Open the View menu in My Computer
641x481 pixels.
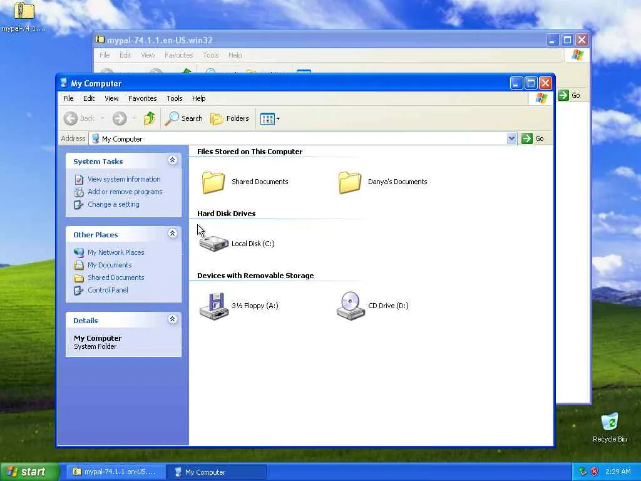click(x=111, y=98)
